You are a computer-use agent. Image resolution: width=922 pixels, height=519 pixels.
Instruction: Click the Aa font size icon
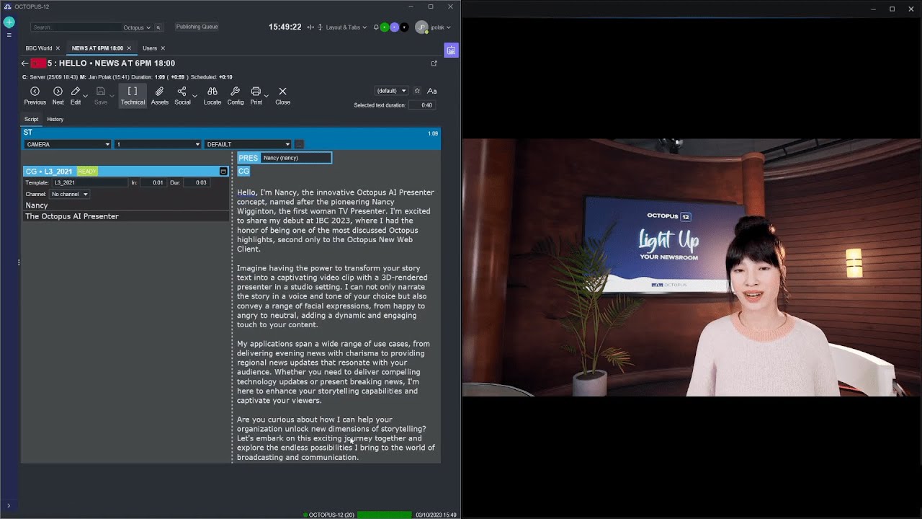tap(432, 91)
